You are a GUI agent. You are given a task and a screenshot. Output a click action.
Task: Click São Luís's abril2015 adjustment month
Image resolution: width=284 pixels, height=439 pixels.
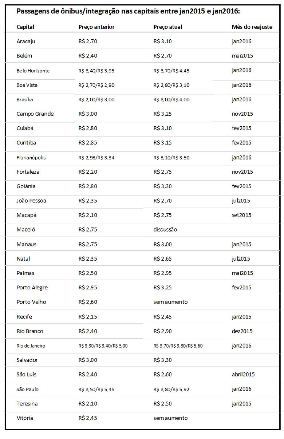tap(243, 375)
